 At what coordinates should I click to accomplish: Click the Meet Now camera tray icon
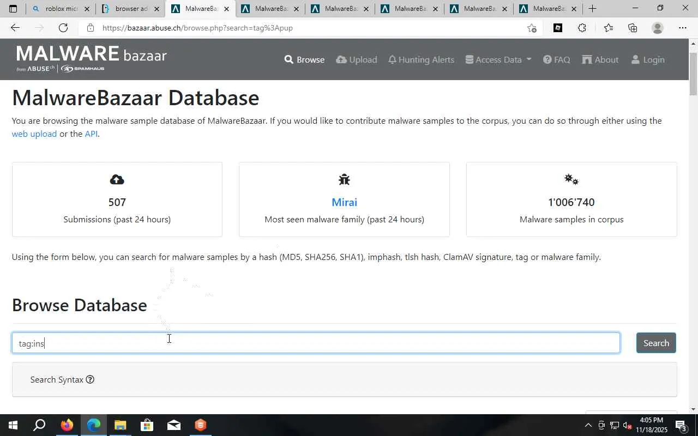pos(601,425)
